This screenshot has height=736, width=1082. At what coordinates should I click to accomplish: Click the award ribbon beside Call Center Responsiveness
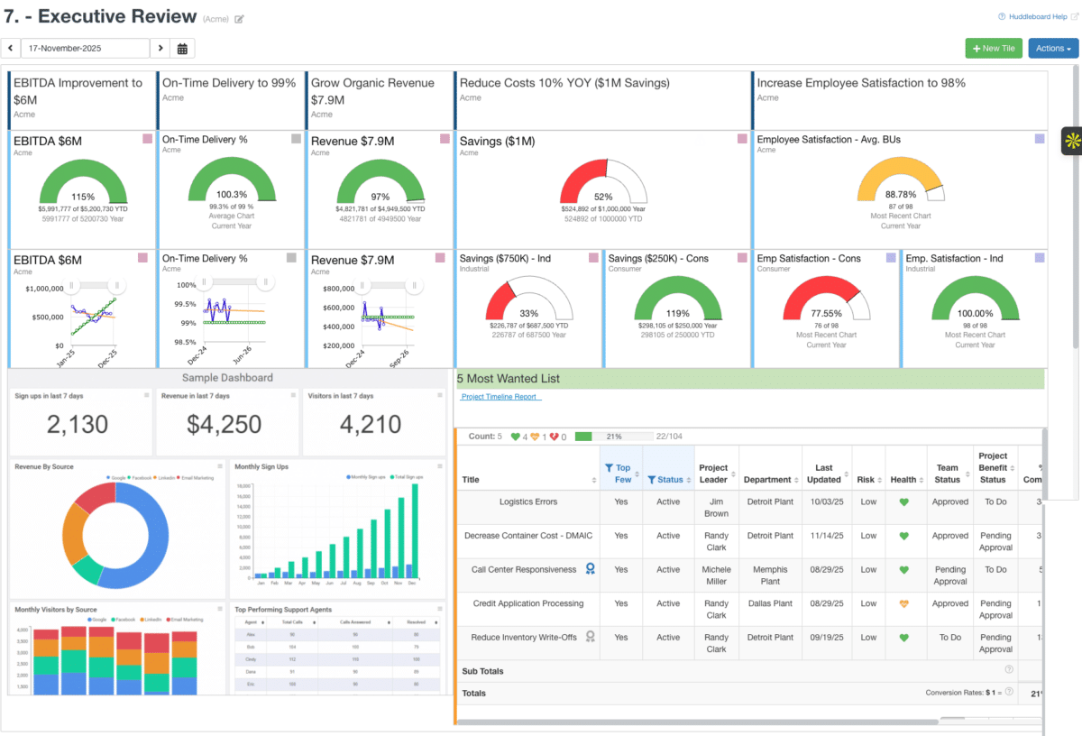click(x=591, y=569)
